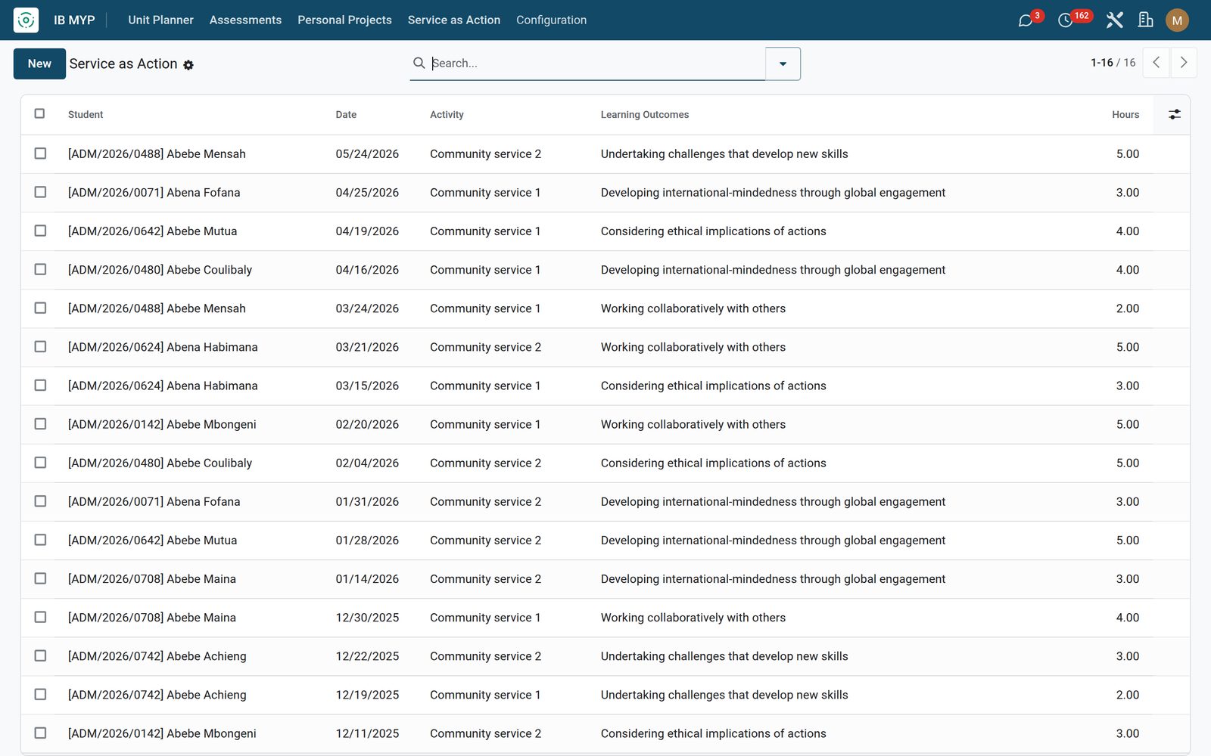Open the Personal Projects menu
Image resolution: width=1211 pixels, height=756 pixels.
tap(344, 20)
